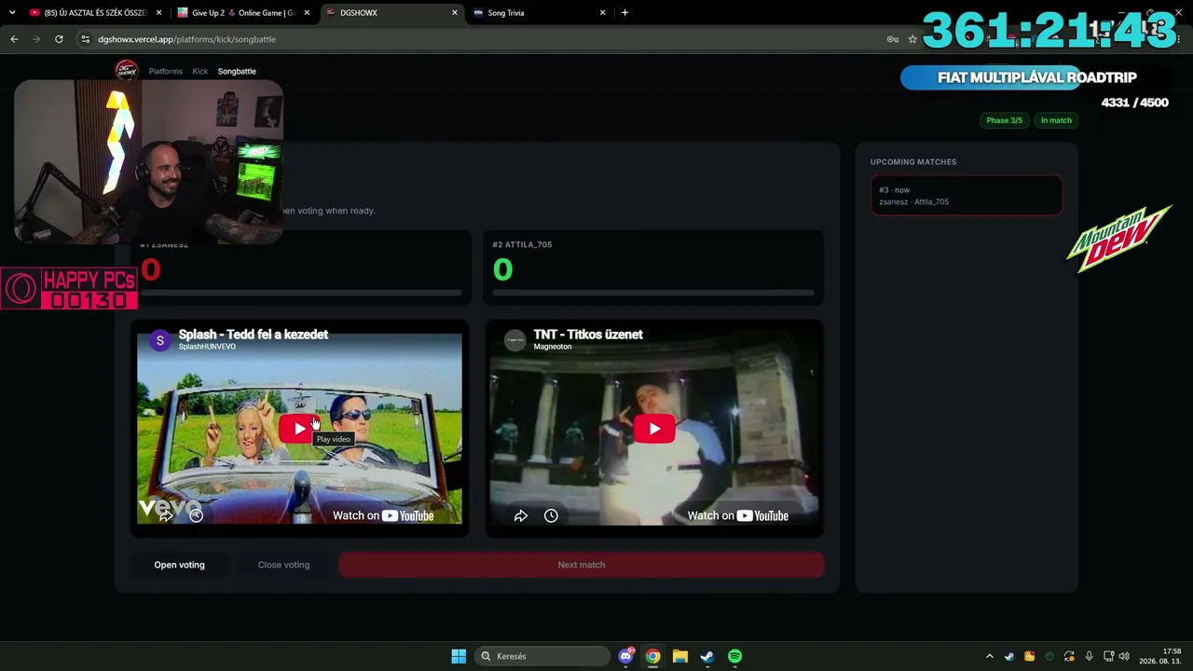Play the Splash - Tedd fel a kezedet video
The image size is (1193, 671).
(298, 429)
